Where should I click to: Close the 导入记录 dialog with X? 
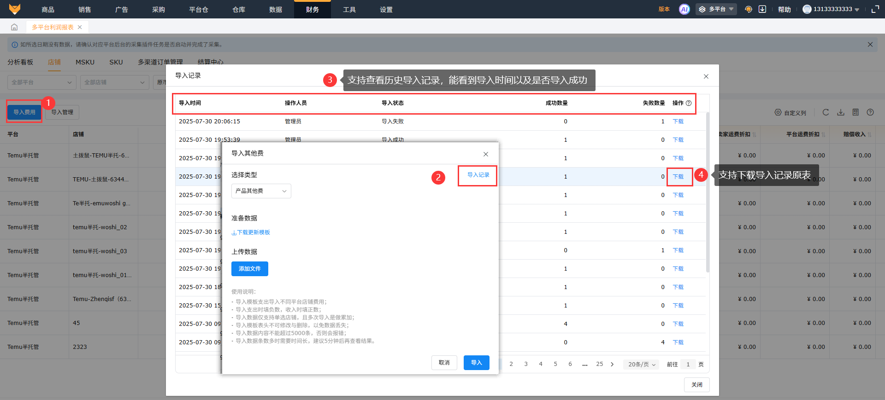tap(706, 76)
